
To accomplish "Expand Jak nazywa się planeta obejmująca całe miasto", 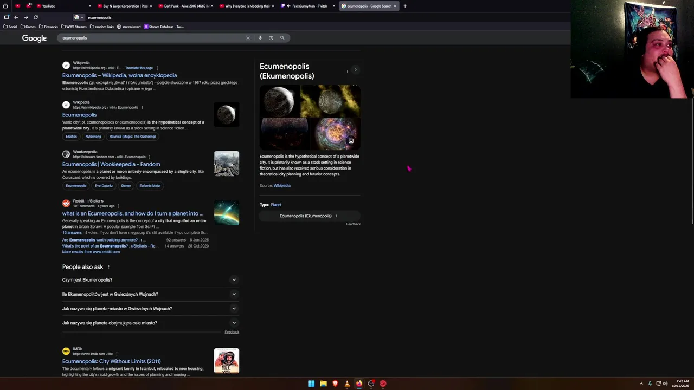I will click(150, 323).
